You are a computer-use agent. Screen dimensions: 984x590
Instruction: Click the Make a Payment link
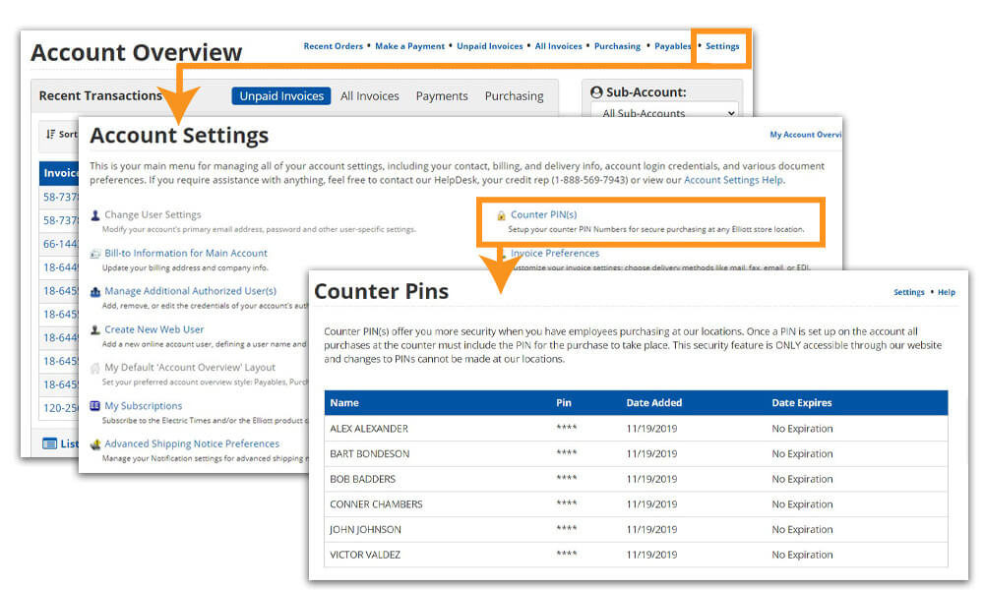tap(410, 45)
